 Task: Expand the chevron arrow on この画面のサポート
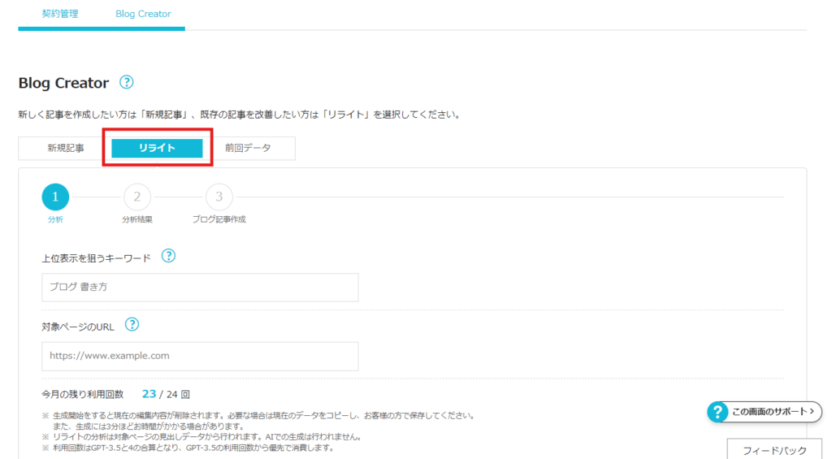click(811, 412)
